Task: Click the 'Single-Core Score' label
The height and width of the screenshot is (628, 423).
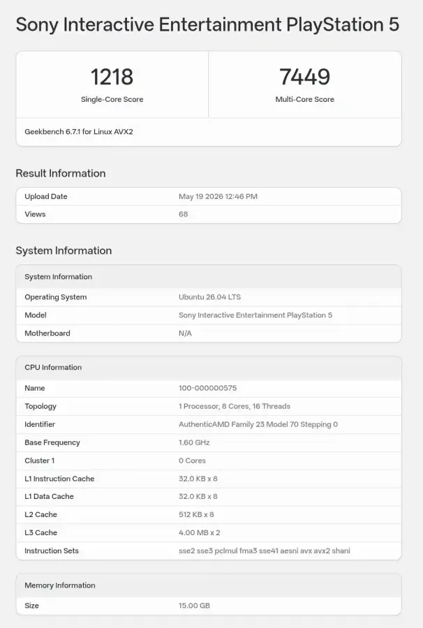Action: click(112, 99)
